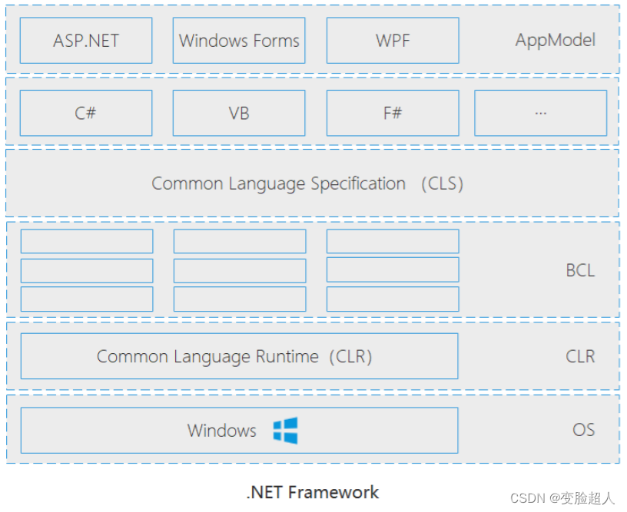
Task: Click the OS layer label
Action: coord(583,430)
